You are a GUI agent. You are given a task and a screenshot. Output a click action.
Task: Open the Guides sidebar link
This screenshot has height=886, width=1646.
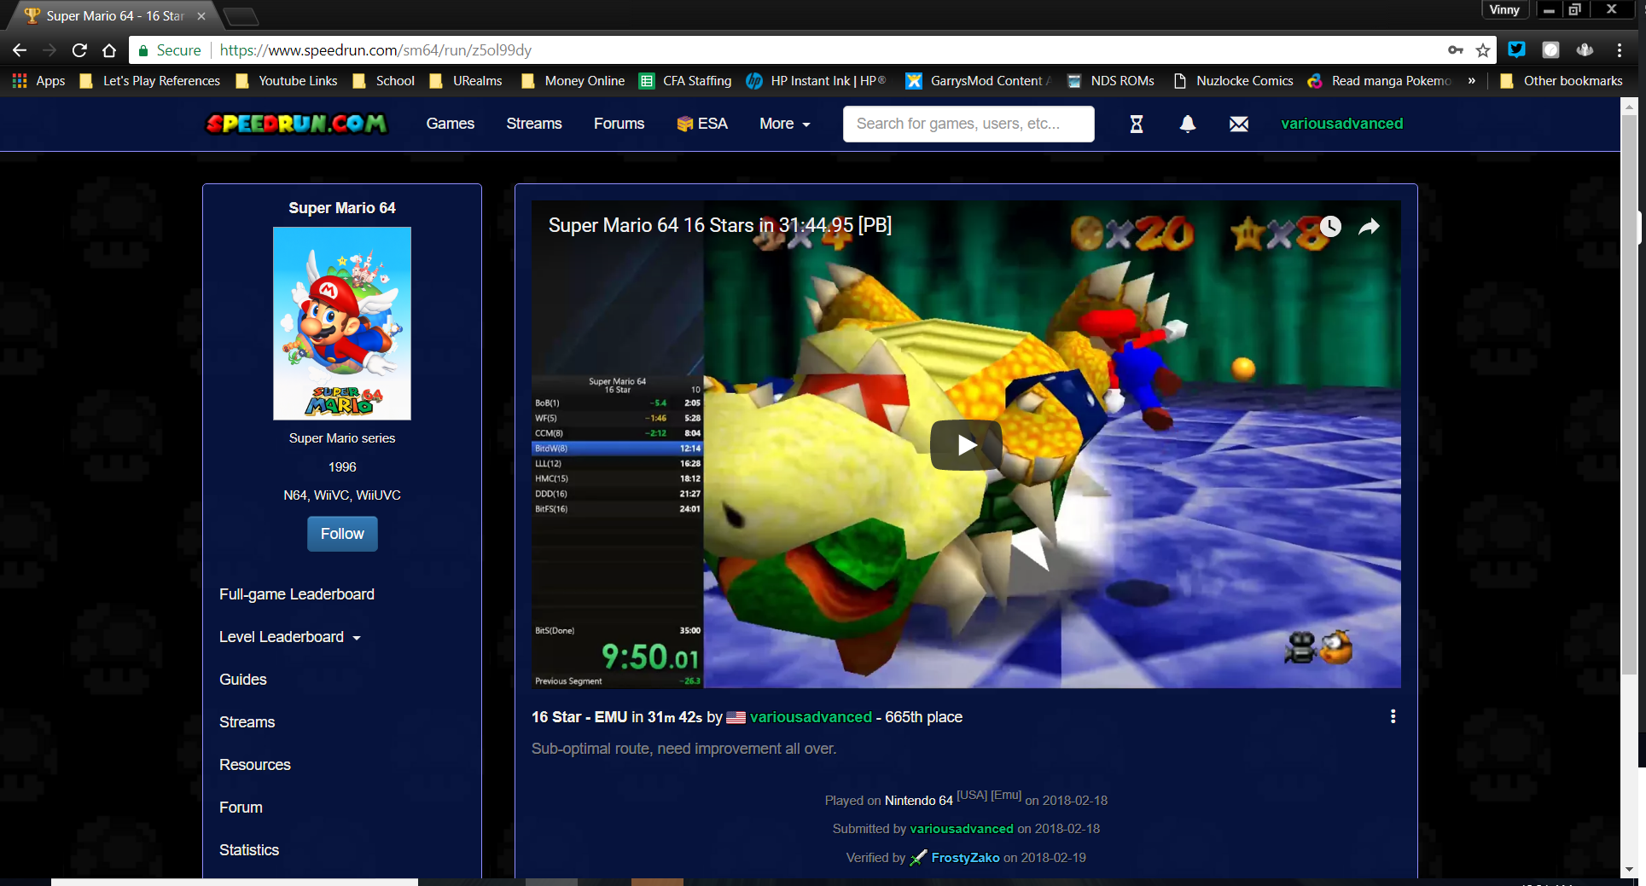point(243,680)
